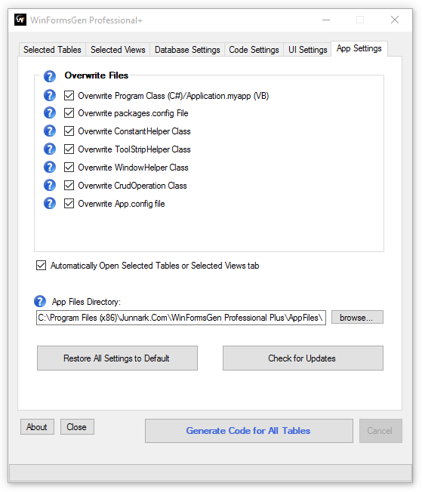Viewport: 422px width, 492px height.
Task: Click Generate Code for All Tables
Action: point(248,430)
